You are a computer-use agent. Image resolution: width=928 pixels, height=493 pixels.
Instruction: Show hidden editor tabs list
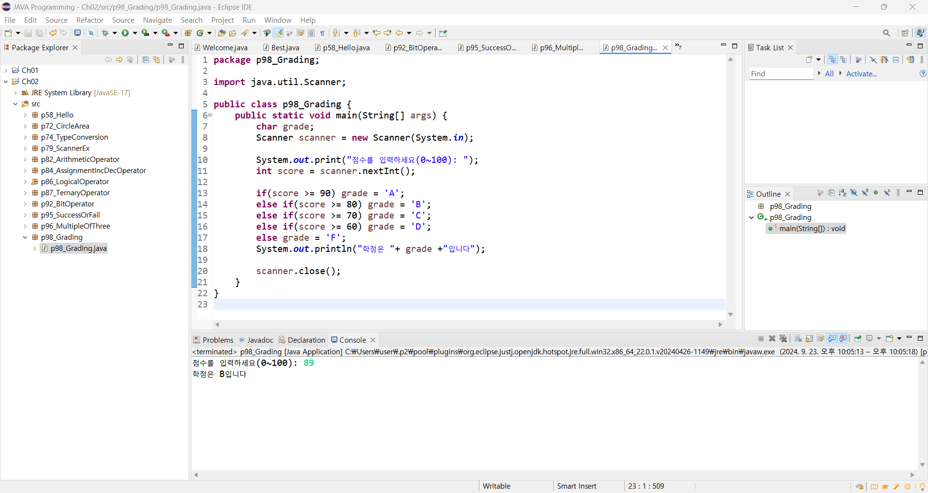point(678,46)
